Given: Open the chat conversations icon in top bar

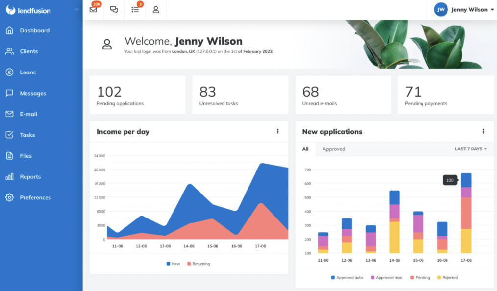Looking at the screenshot, I should (114, 10).
